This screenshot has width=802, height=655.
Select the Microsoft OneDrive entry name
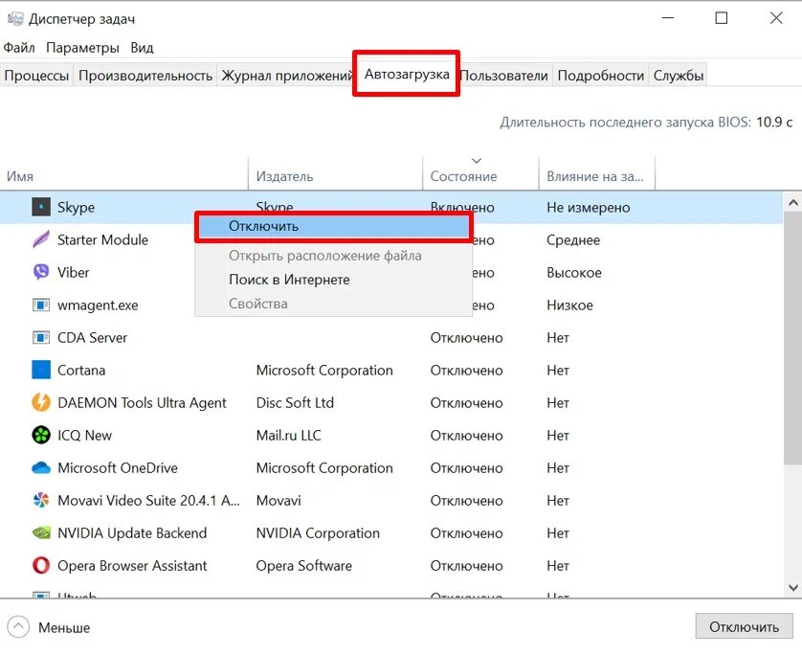pos(118,467)
